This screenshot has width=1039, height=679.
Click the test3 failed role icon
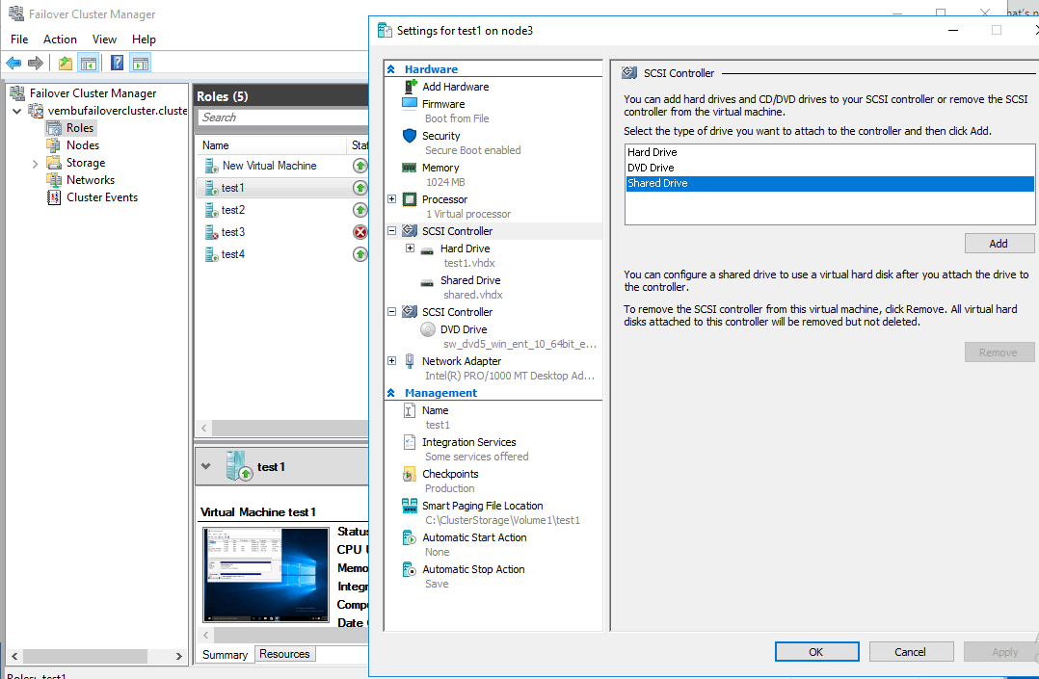tap(211, 232)
